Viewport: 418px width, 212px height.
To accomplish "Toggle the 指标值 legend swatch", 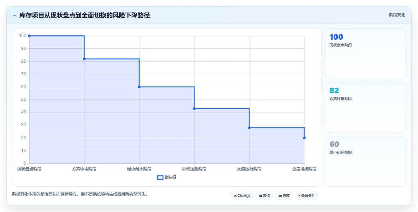I will (x=160, y=177).
